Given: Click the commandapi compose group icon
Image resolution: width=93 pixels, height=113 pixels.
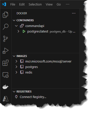Looking at the screenshot, I should pos(22,26).
